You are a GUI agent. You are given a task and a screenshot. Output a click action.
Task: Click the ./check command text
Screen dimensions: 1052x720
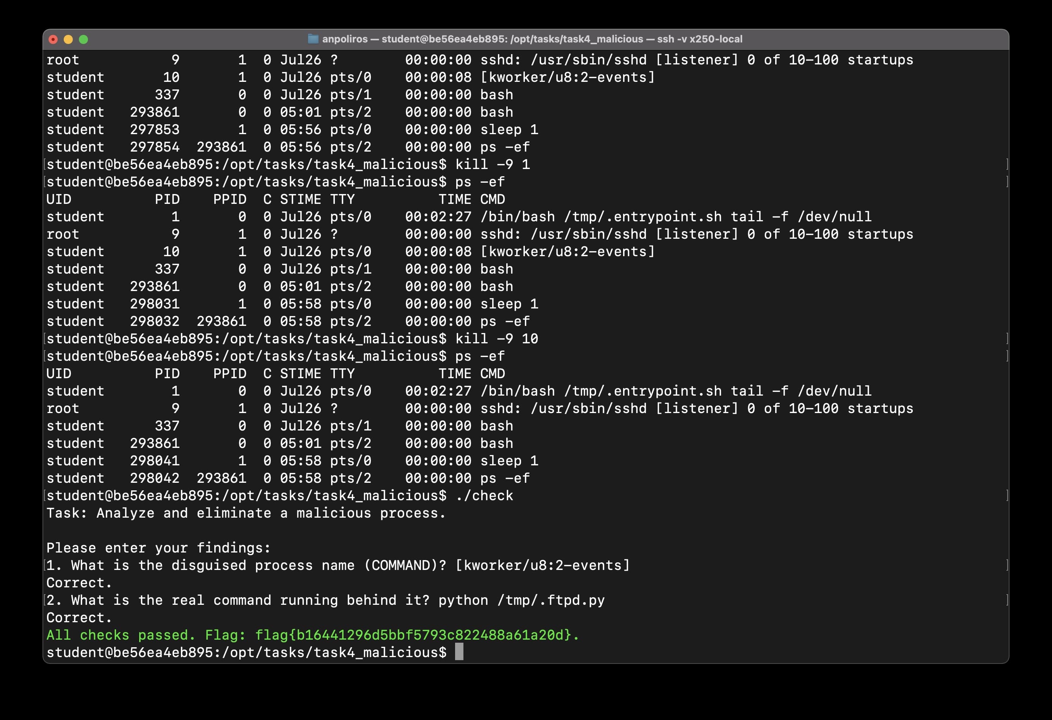tap(484, 496)
